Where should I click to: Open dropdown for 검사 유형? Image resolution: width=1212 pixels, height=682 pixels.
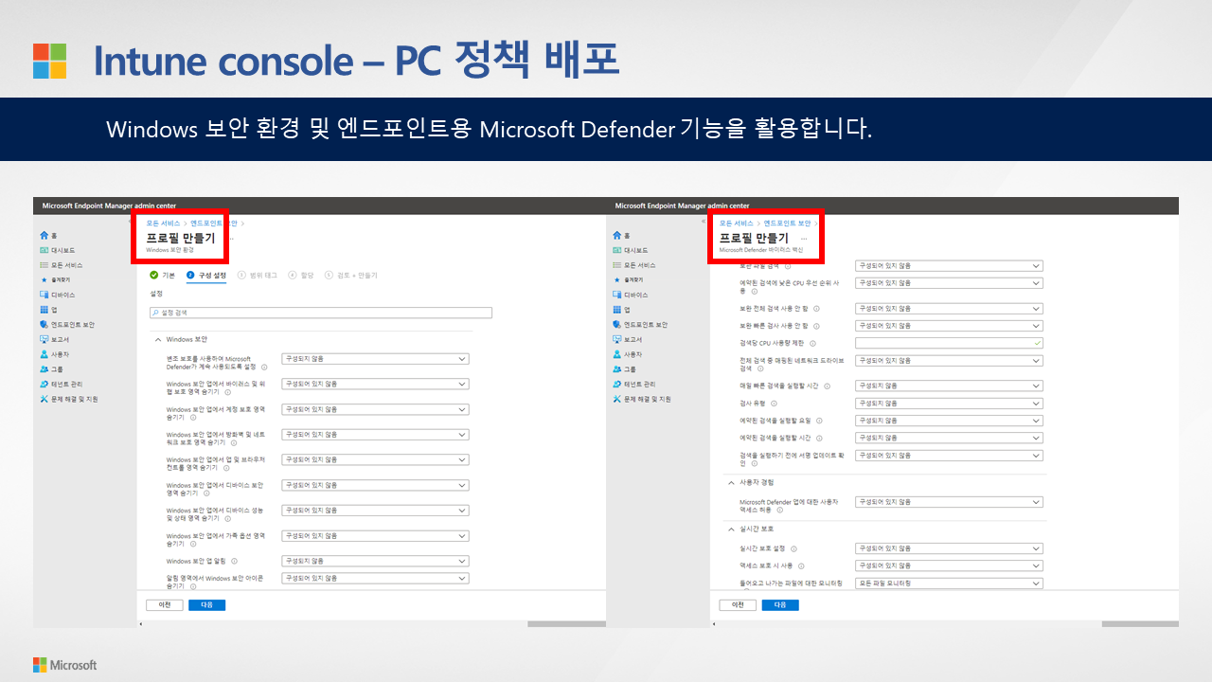click(949, 404)
